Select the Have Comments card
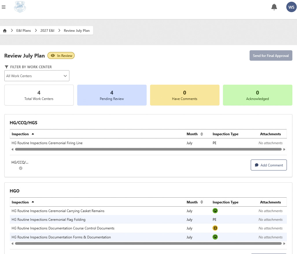 pos(185,95)
